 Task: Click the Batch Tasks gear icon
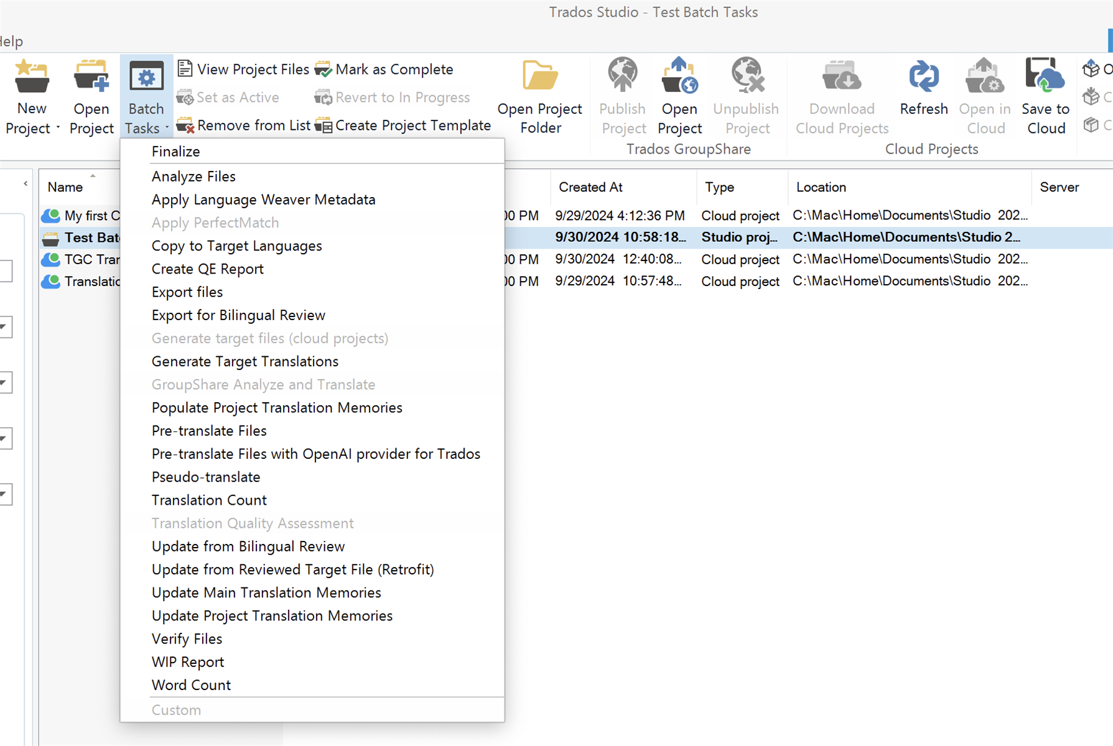(x=146, y=77)
